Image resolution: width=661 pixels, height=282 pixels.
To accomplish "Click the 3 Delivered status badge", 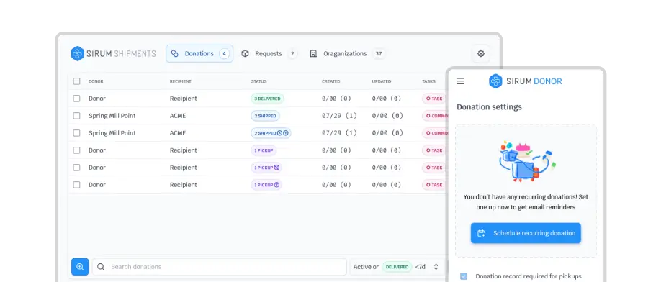I will [x=267, y=99].
